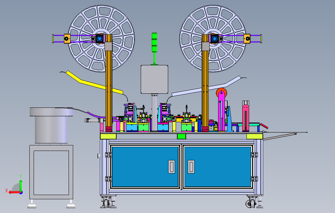
Task: Select the gray control box panel
Action: pos(154,79)
